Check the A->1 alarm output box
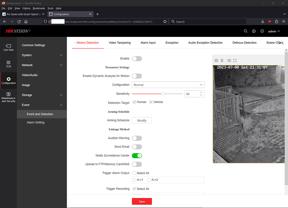 pos(135,180)
